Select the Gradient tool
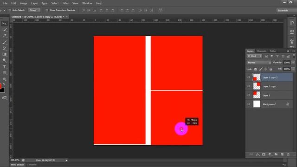This screenshot has width=297, height=167. pos(4,54)
